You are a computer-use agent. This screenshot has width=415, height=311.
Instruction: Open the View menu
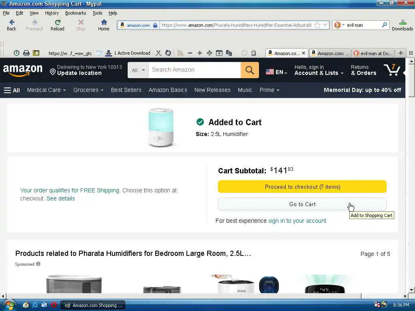(x=34, y=13)
